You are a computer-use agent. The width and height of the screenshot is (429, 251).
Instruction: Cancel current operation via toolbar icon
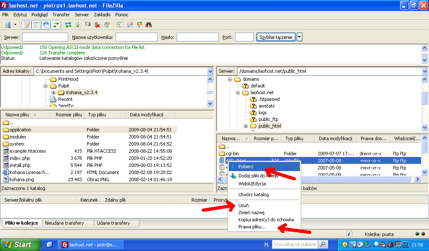click(88, 25)
